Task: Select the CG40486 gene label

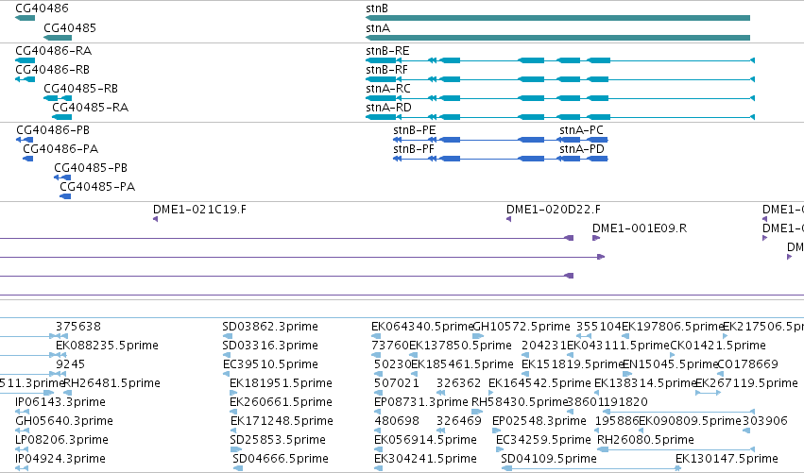Action: tap(43, 8)
